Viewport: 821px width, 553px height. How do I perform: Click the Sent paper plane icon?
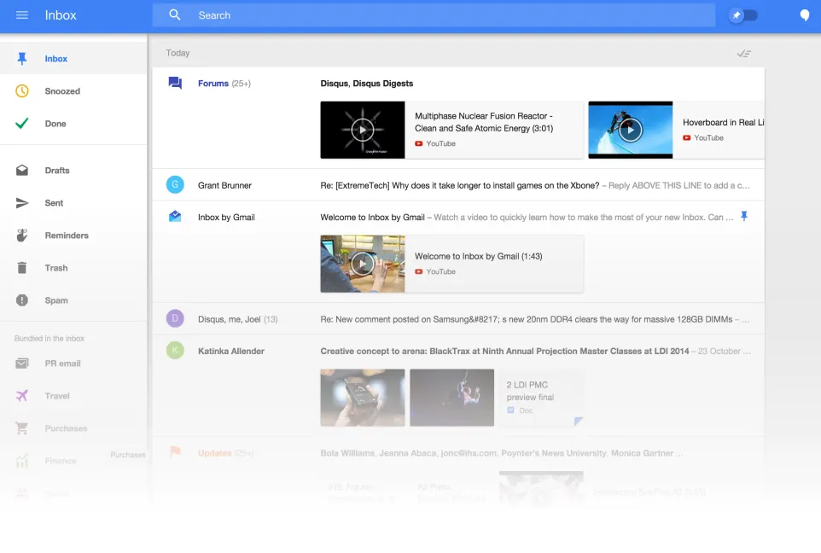click(22, 202)
